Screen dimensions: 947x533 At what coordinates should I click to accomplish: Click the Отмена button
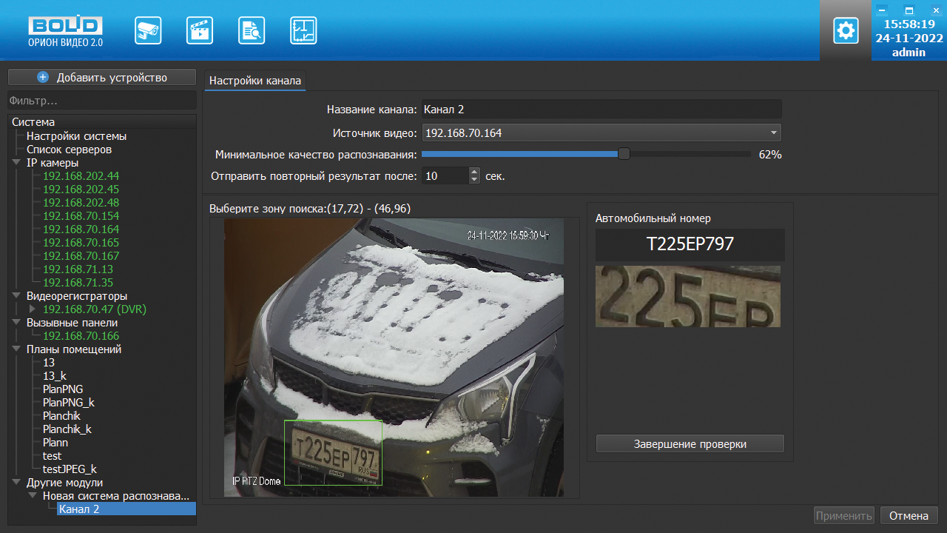coord(909,515)
